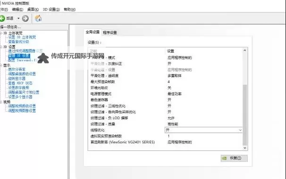Image resolution: width=286 pixels, height=179 pixels.
Task: Open 调整视频颜色设置 task
Action: point(22,106)
